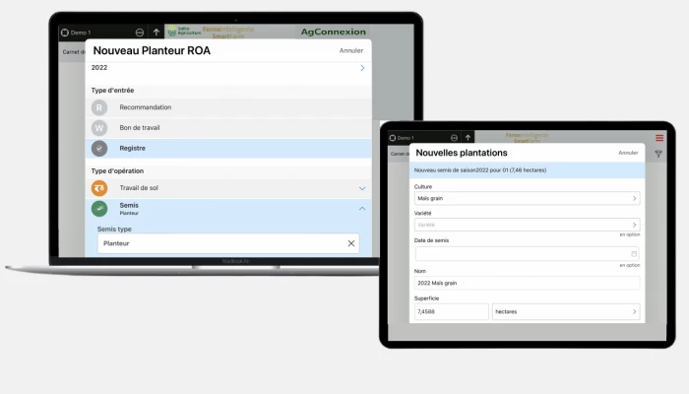Select Registre entry type
689x394 pixels.
[228, 149]
